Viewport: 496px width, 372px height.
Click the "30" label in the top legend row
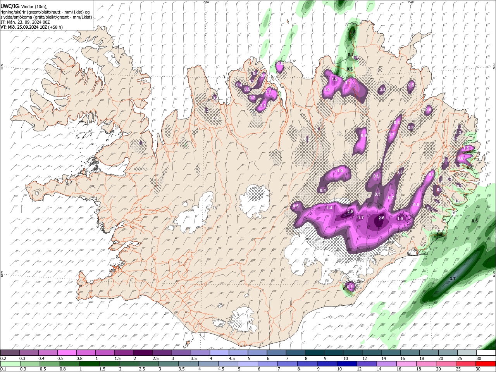(x=479, y=358)
